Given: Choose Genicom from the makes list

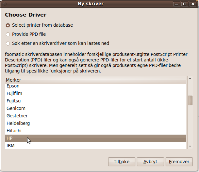Looking at the screenshot, I should pyautogui.click(x=16, y=109).
